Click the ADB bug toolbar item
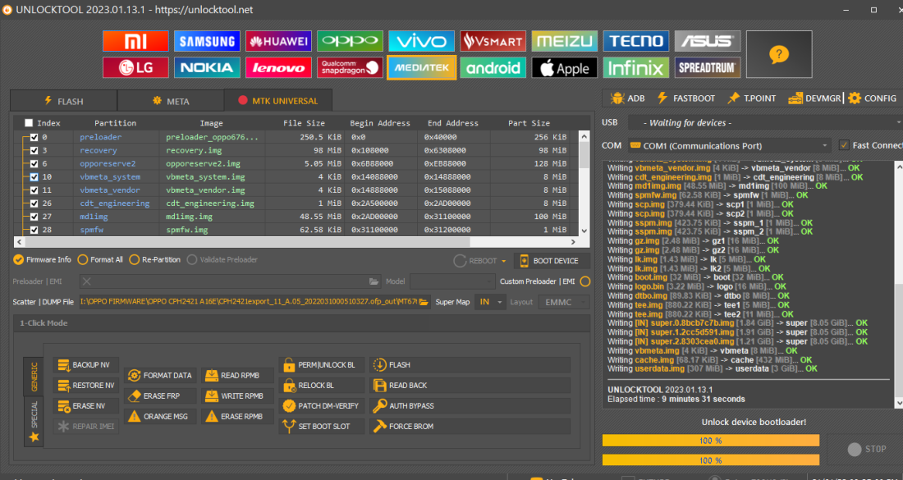The width and height of the screenshot is (903, 480). pyautogui.click(x=627, y=98)
